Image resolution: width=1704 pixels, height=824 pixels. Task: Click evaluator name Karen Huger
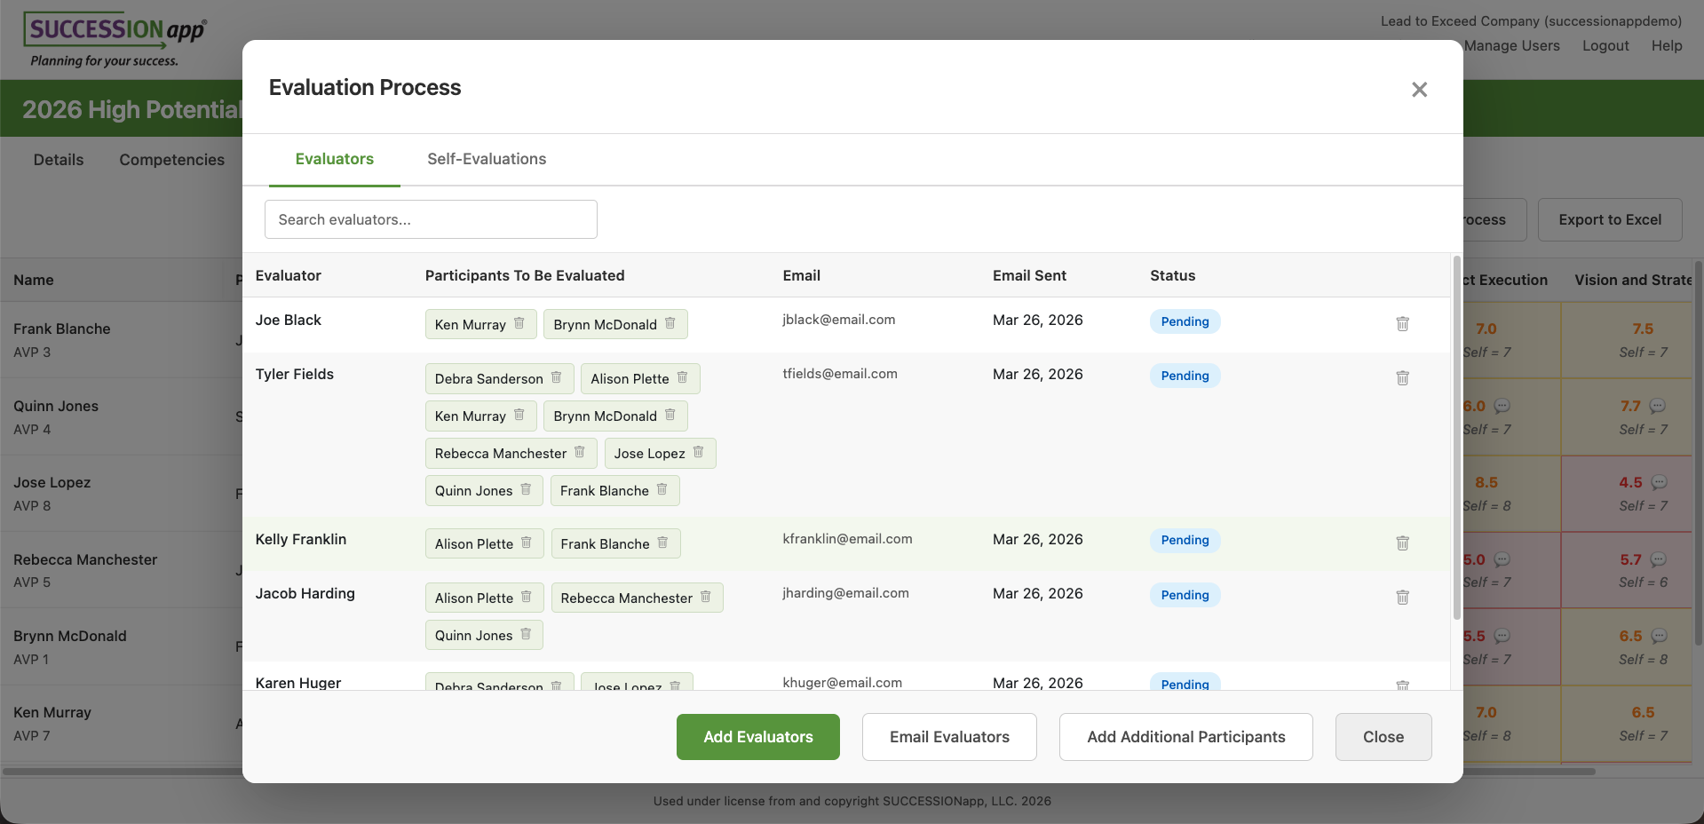(x=298, y=683)
